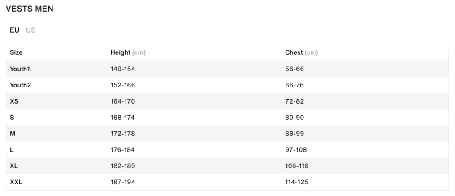Image resolution: width=455 pixels, height=196 pixels.
Task: Click the XS size row label
Action: (x=14, y=101)
